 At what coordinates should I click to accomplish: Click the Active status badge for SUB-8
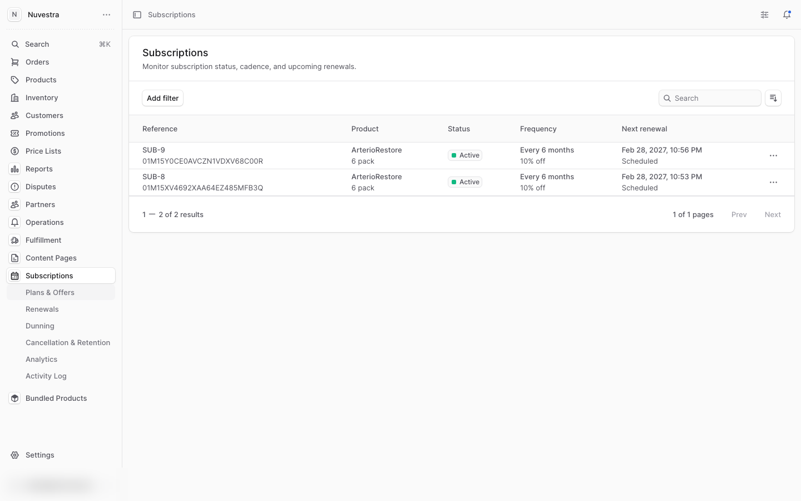point(465,182)
